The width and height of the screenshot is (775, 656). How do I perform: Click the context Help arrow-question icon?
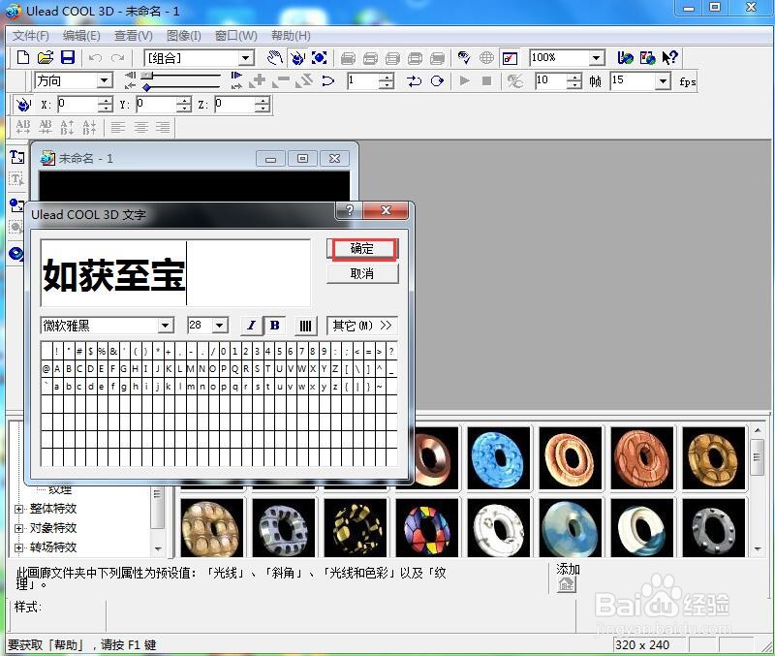point(670,58)
